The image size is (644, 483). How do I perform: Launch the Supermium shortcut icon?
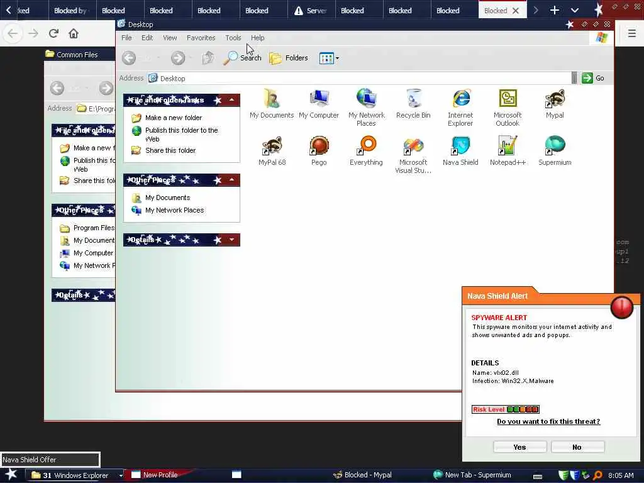coord(555,151)
